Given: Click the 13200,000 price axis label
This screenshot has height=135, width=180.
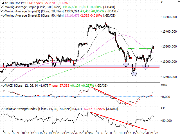Looking at the screenshot, I should (169, 46).
